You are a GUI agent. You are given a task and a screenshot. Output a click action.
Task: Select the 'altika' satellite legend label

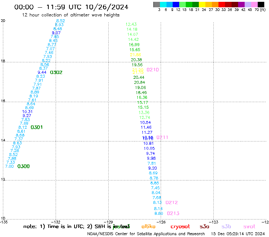click(148, 226)
